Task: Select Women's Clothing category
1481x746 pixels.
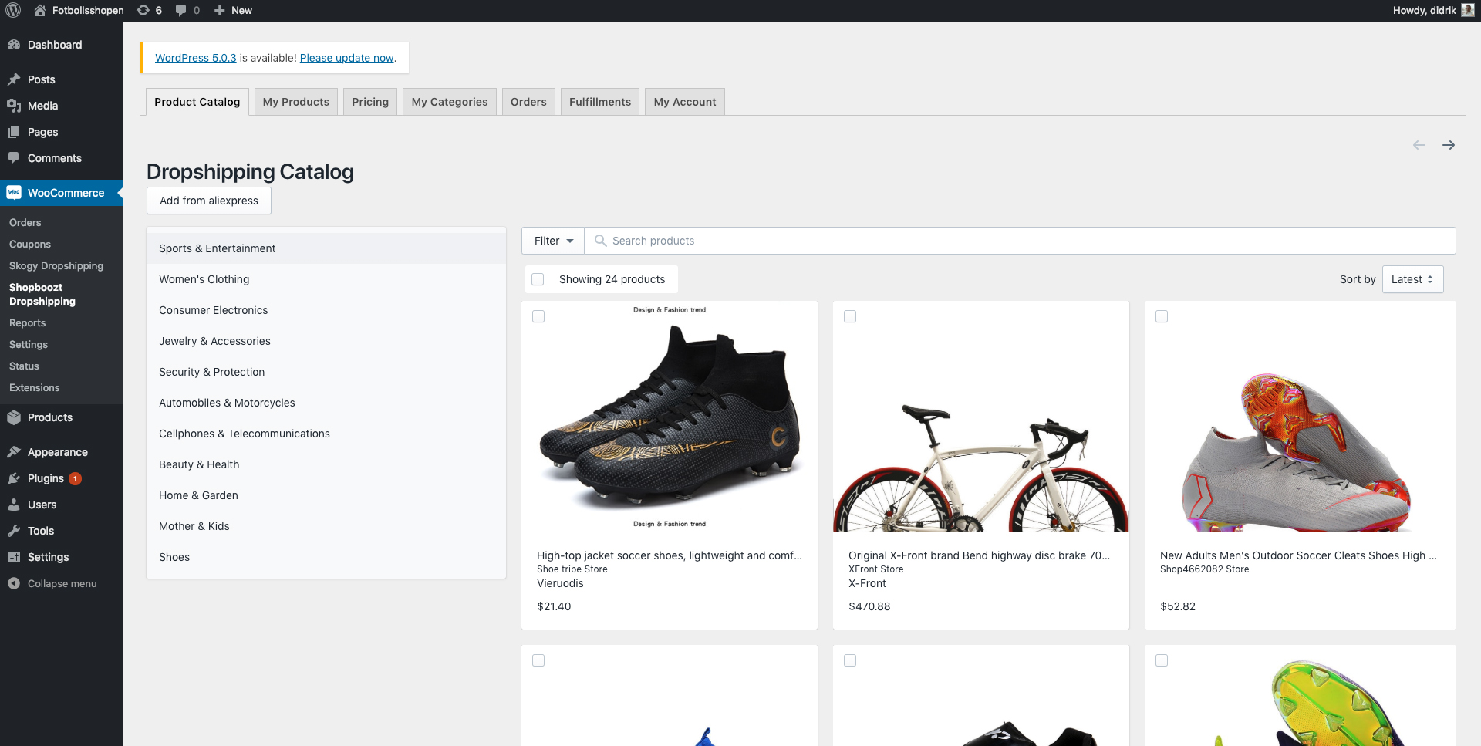Action: [326, 279]
